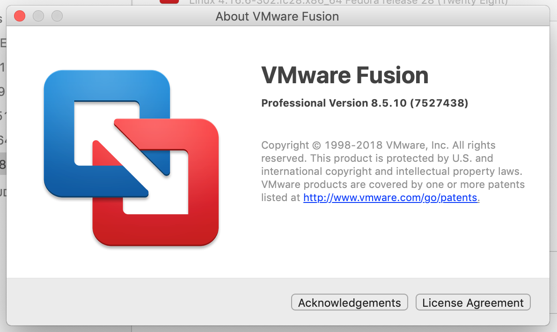
Task: Click the empty title bar right of the title
Action: [444, 16]
